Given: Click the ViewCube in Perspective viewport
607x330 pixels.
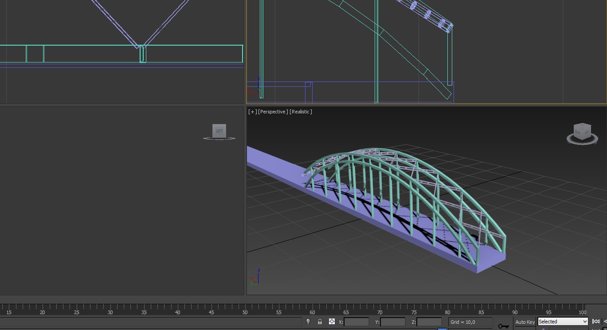Looking at the screenshot, I should pos(582,132).
